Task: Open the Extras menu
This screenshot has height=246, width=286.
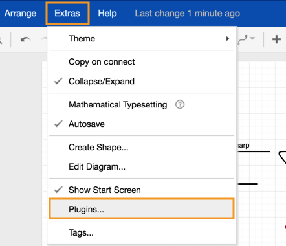Action: (x=67, y=14)
